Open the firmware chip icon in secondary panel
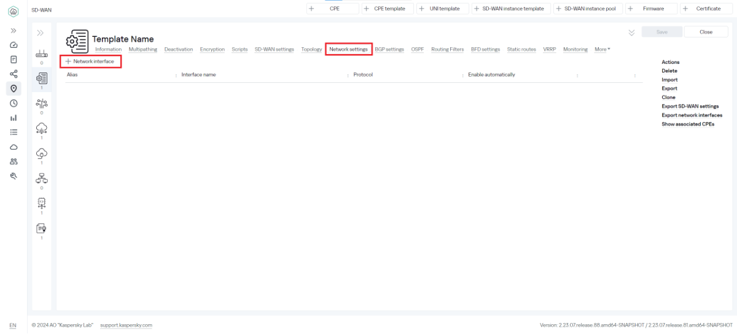The image size is (737, 334). click(41, 203)
